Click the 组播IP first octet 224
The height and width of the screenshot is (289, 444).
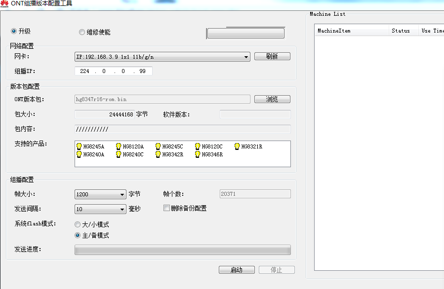tap(84, 71)
